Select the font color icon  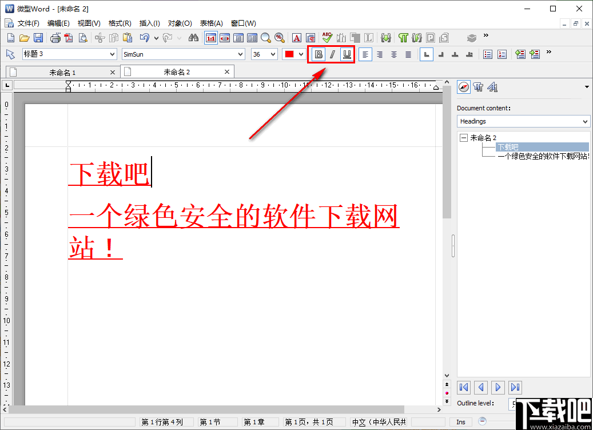click(296, 38)
